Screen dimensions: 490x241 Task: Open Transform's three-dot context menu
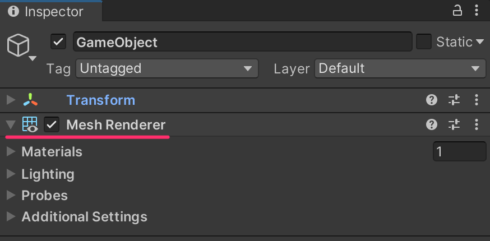[476, 100]
